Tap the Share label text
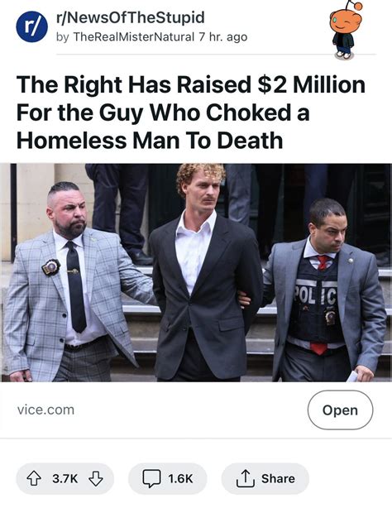 [279, 478]
